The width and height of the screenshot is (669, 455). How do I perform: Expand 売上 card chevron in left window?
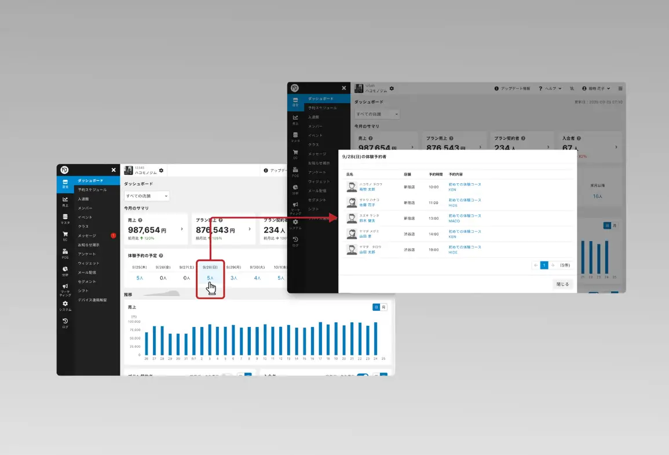[x=182, y=229]
